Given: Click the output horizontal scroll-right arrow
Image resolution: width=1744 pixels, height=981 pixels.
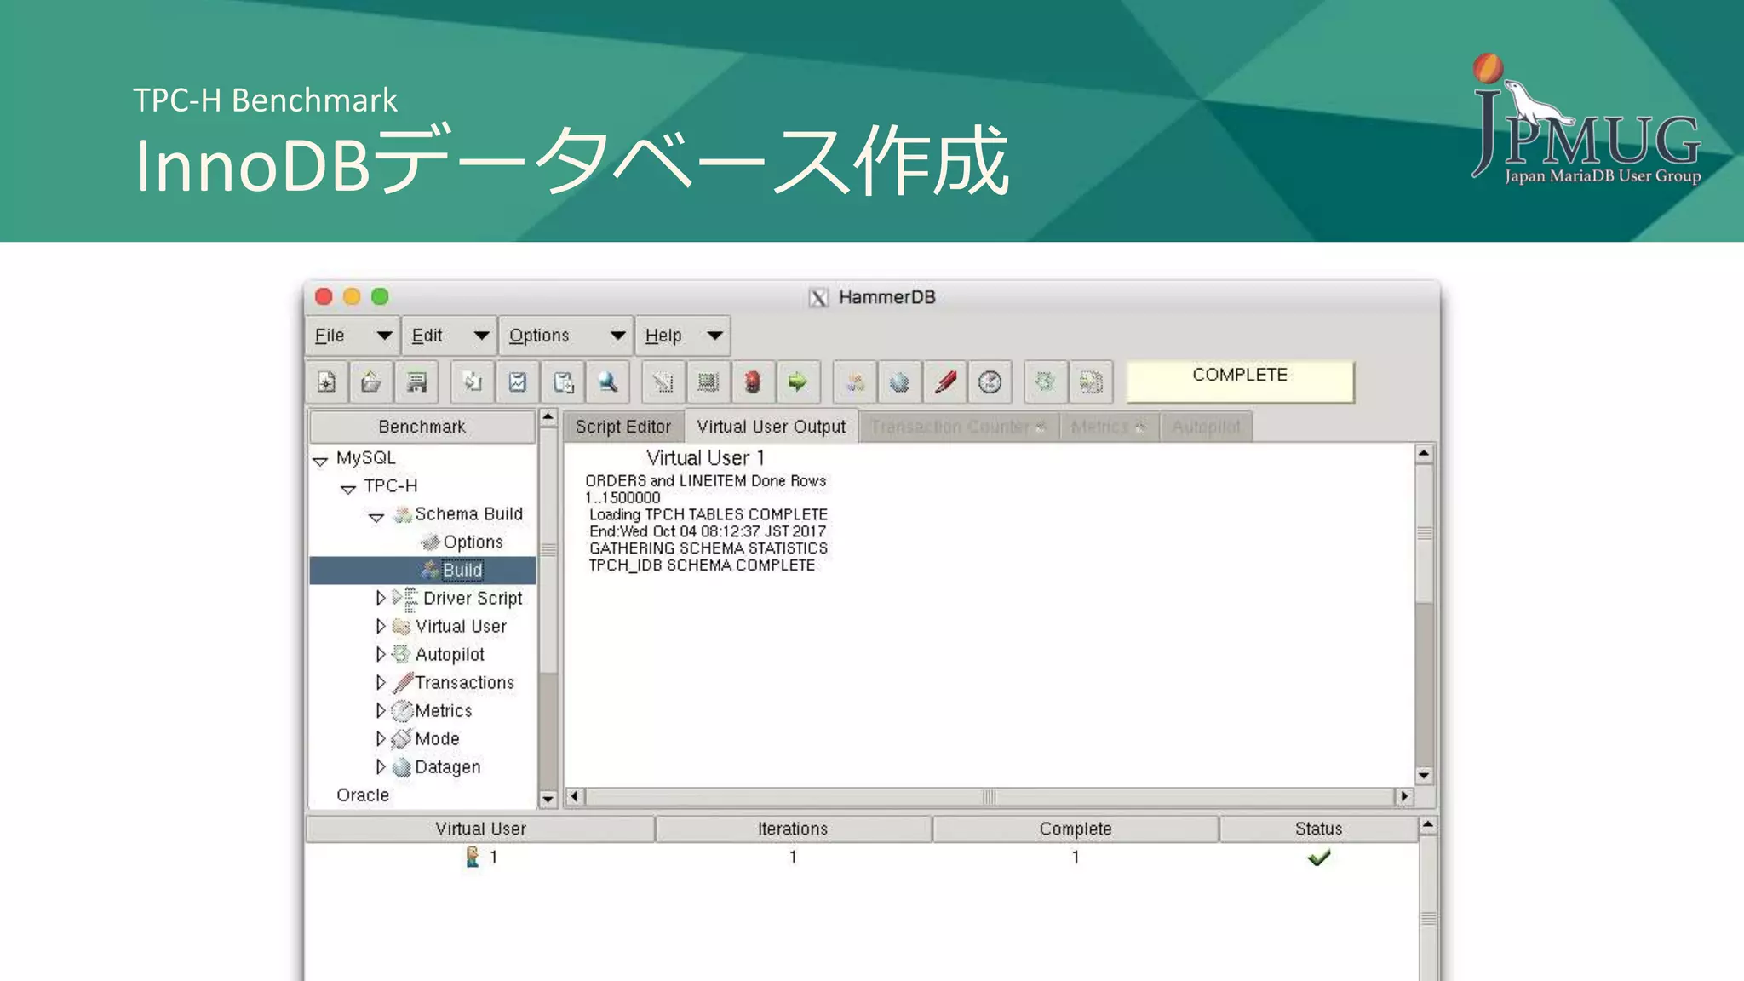Looking at the screenshot, I should coord(1404,796).
